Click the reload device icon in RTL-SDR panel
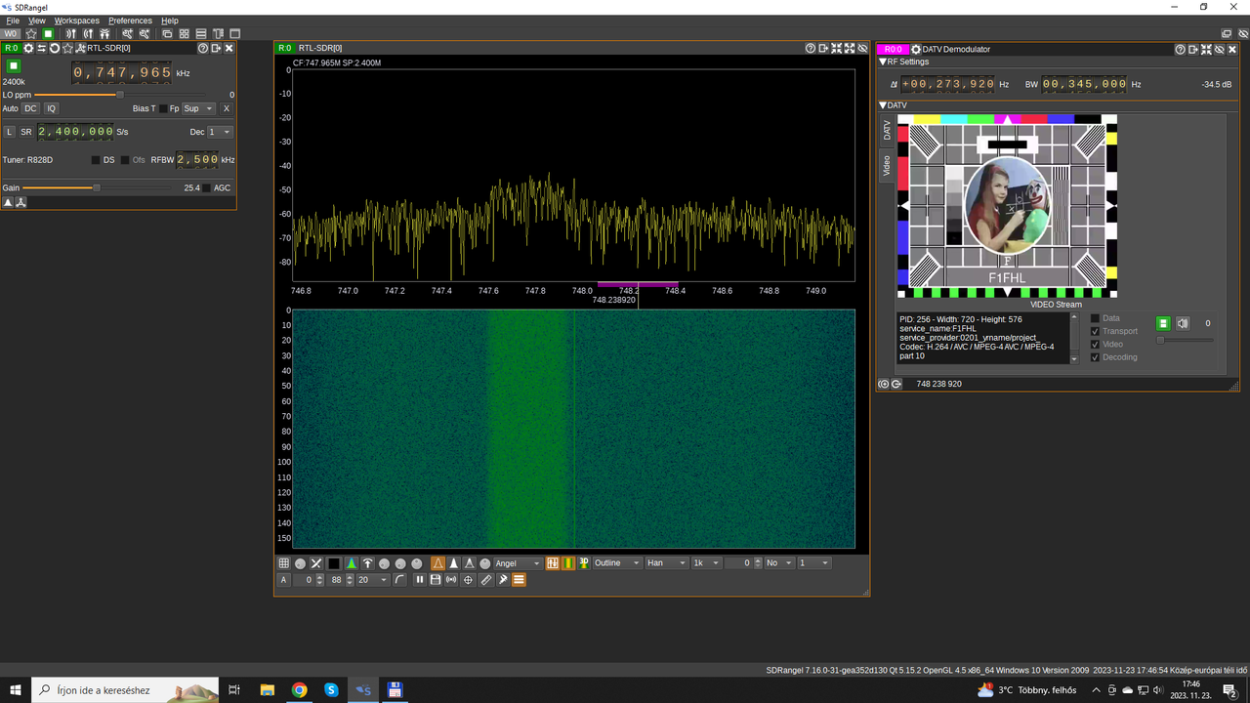Screen dimensions: 1250x703 click(55, 48)
